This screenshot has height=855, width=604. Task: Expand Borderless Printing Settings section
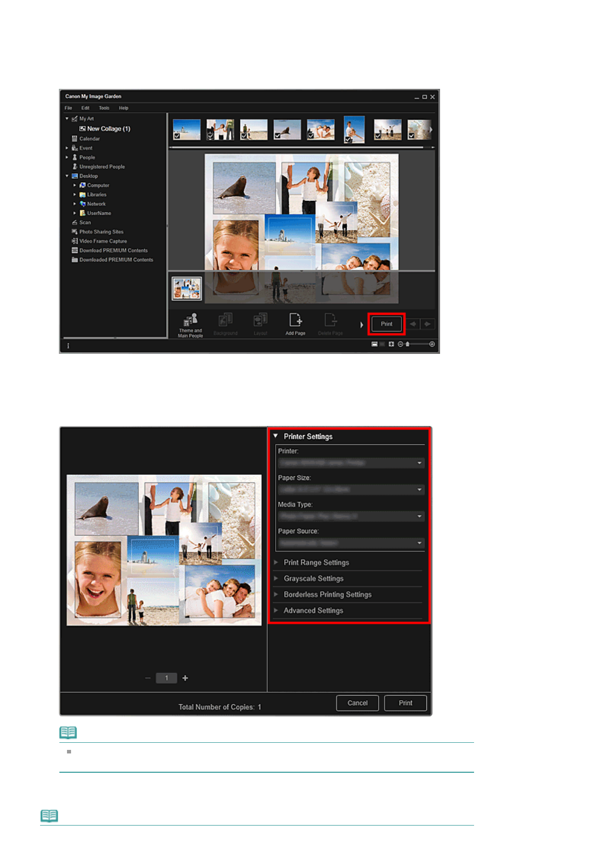pos(327,595)
